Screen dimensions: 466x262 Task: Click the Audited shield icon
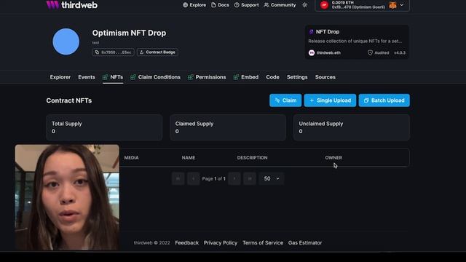tap(370, 52)
